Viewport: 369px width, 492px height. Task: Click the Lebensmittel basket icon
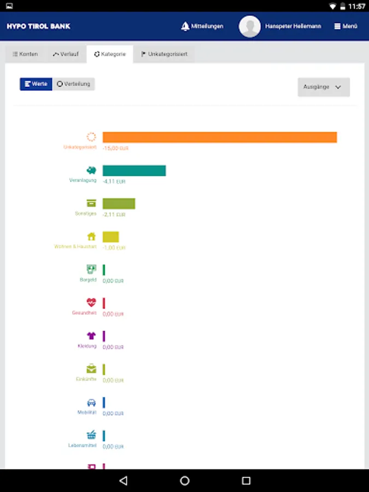91,435
